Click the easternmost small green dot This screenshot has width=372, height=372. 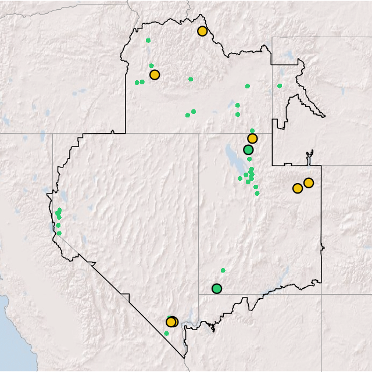coord(280,86)
